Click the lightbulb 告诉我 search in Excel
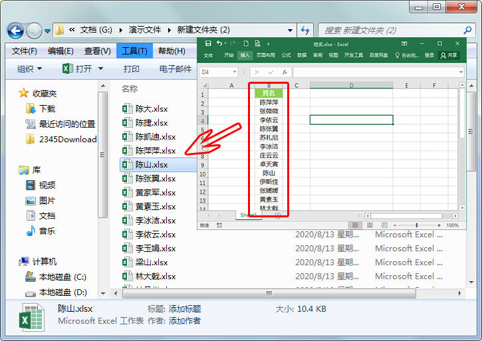This screenshot has height=341, width=482. click(x=406, y=55)
